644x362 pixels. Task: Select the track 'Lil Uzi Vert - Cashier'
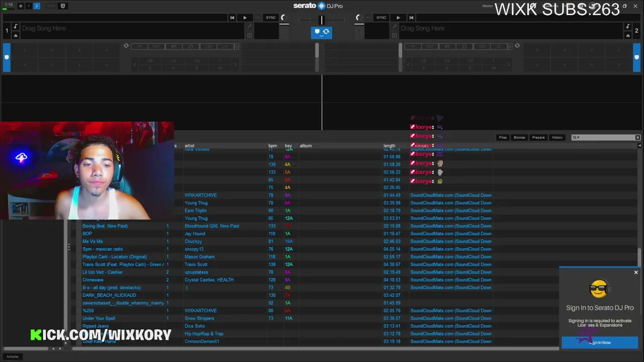pos(103,272)
